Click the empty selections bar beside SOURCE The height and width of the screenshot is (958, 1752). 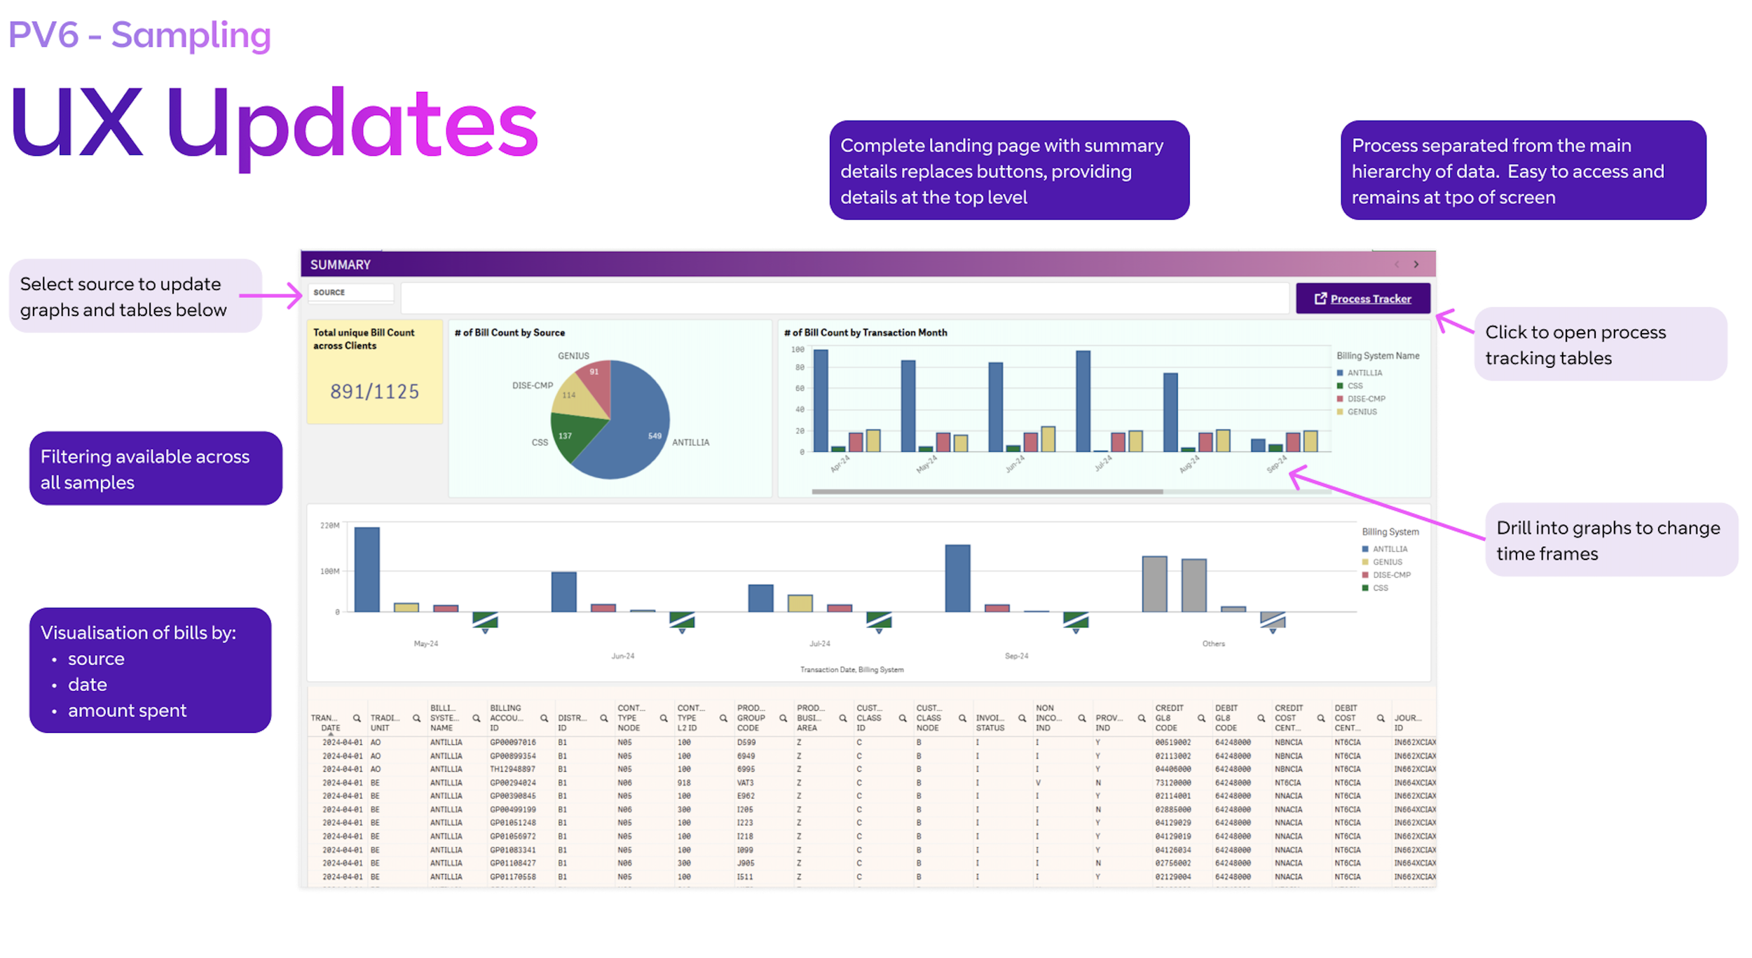(x=845, y=299)
